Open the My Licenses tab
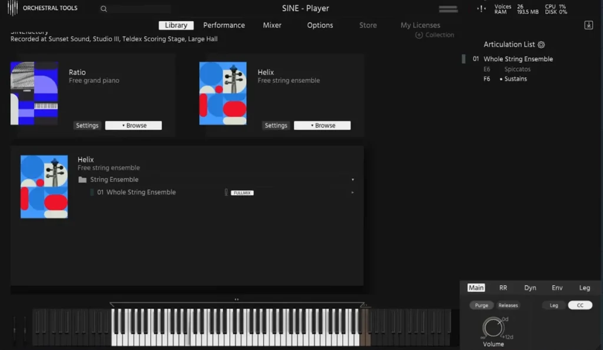Image resolution: width=603 pixels, height=350 pixels. tap(420, 25)
